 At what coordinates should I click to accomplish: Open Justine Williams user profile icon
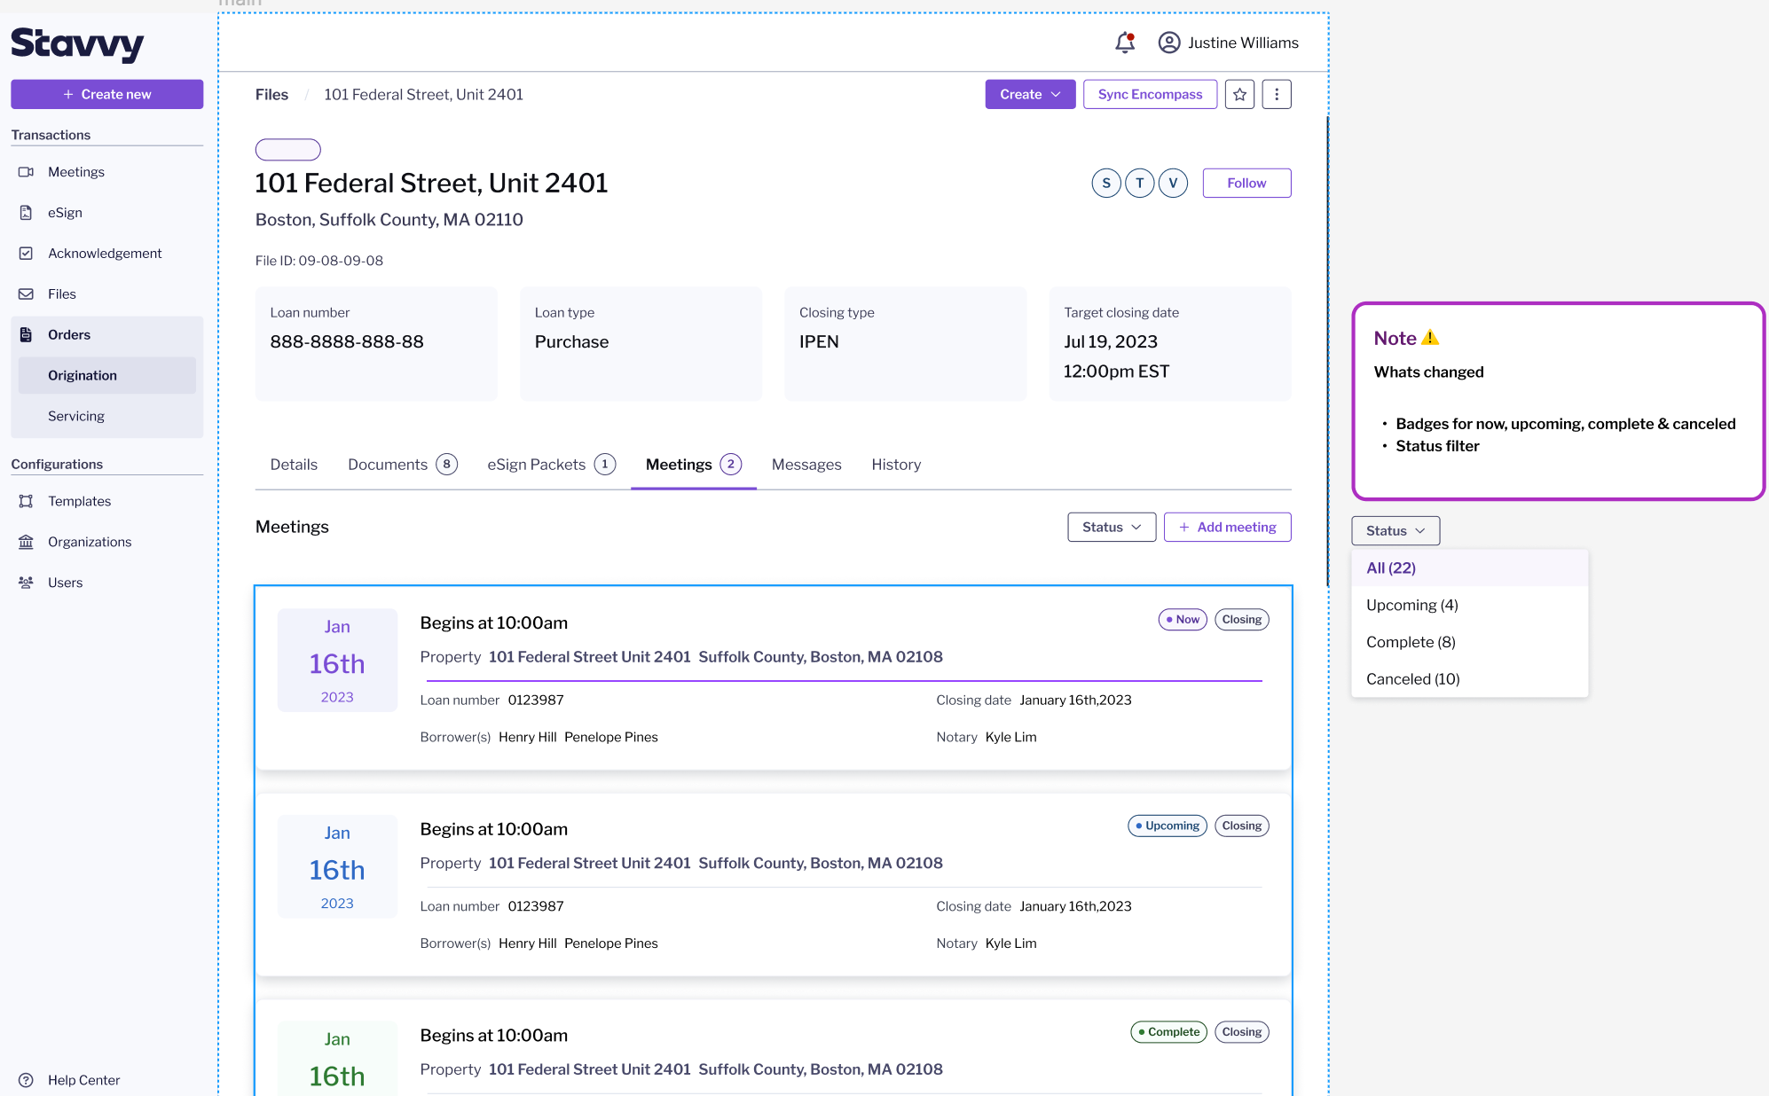1169,43
